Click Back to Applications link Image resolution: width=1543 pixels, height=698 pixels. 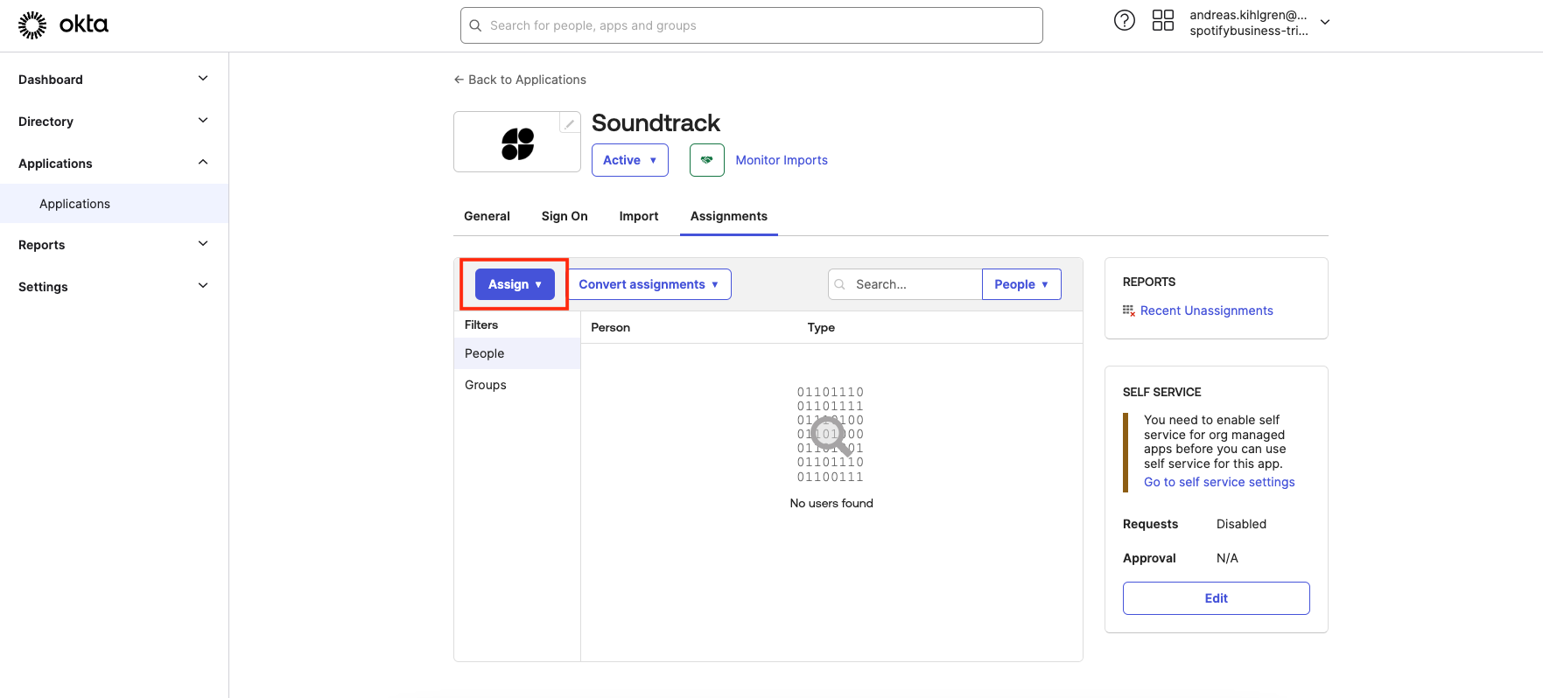pos(527,80)
